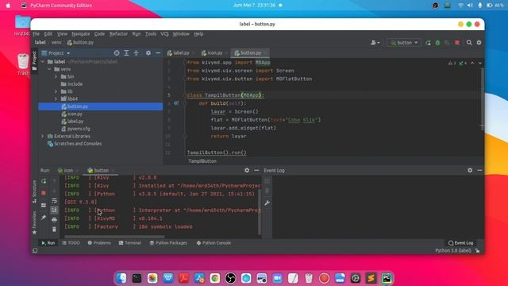This screenshot has height=286, width=508.
Task: Click the layout icon in the Run panel's left strip
Action: 44,205
